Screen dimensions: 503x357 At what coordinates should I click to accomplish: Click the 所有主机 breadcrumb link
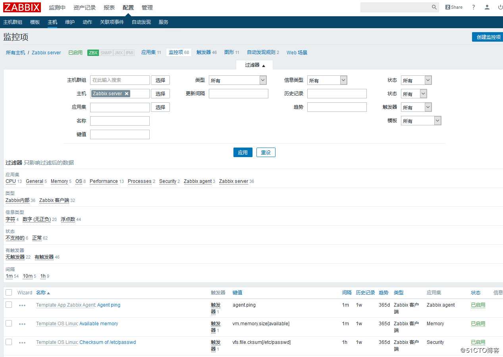[x=15, y=52]
